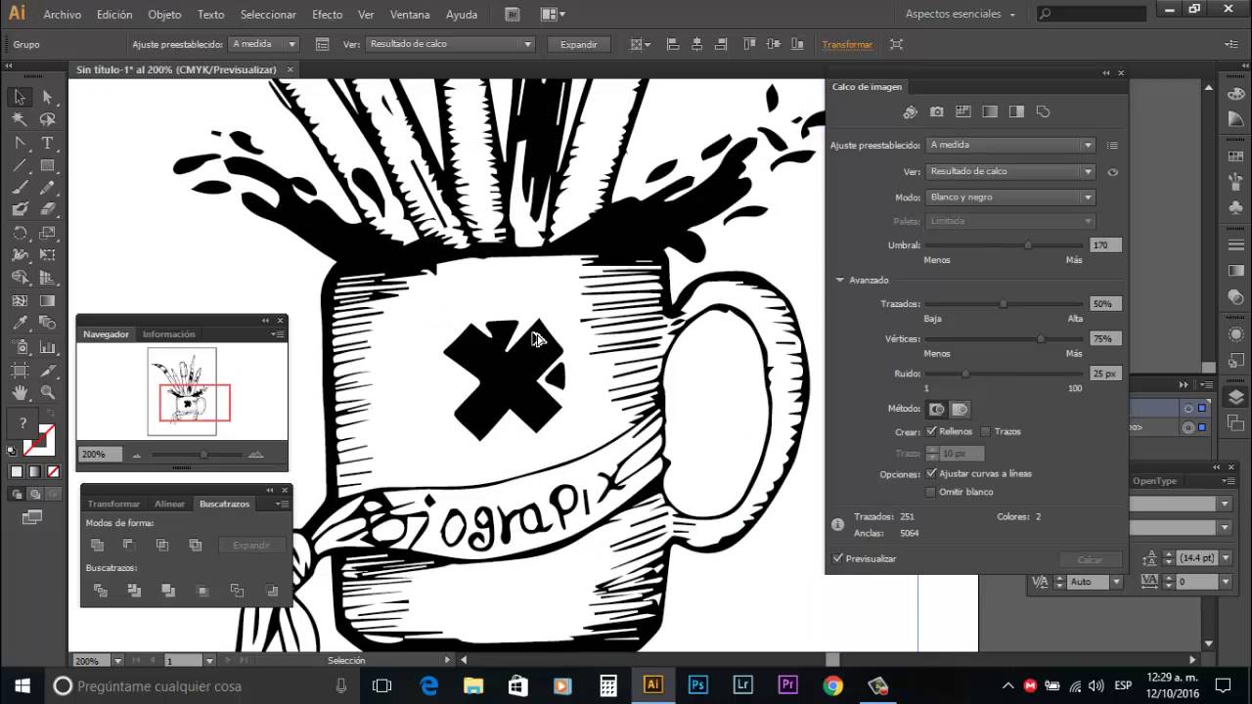The image size is (1252, 704).
Task: Open Photoshop from the taskbar
Action: (697, 685)
